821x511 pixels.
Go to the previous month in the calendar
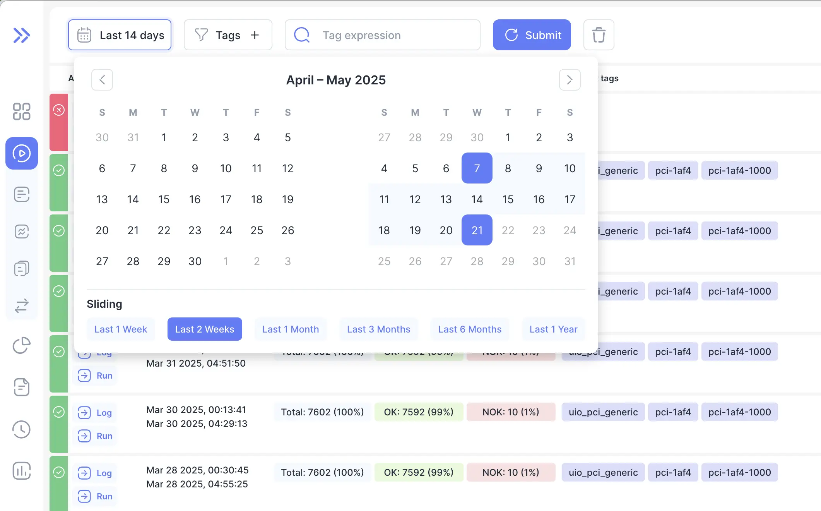point(102,80)
